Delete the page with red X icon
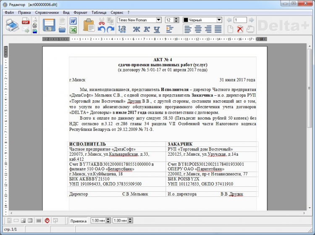This screenshot has height=235, width=315. (240, 29)
